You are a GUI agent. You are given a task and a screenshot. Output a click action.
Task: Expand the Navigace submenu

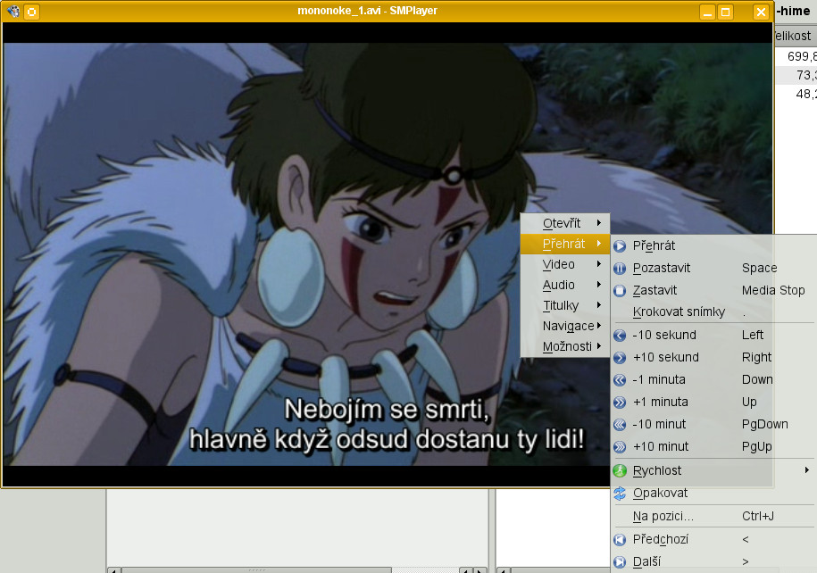pos(565,326)
